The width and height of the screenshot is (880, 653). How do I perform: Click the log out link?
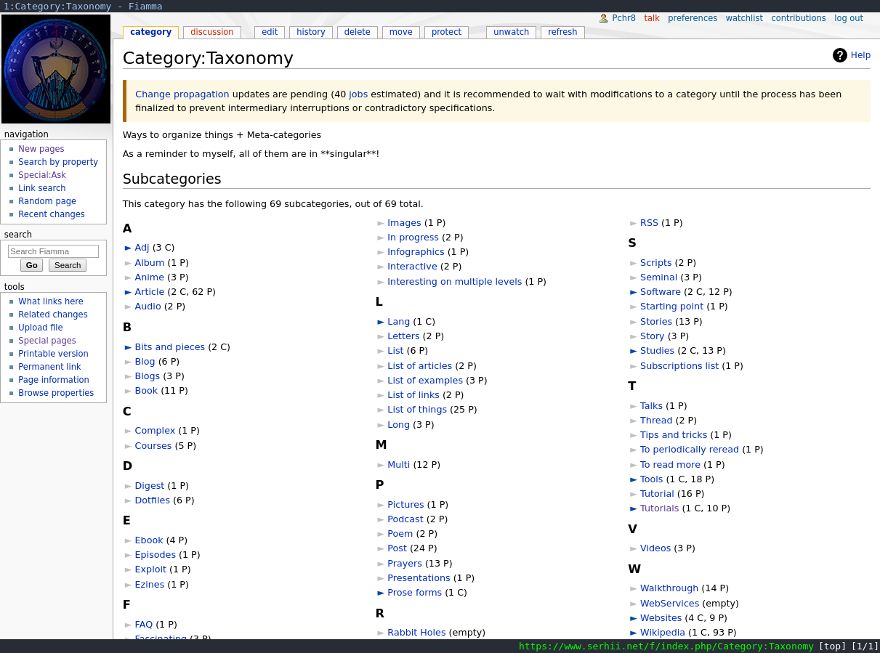[848, 18]
